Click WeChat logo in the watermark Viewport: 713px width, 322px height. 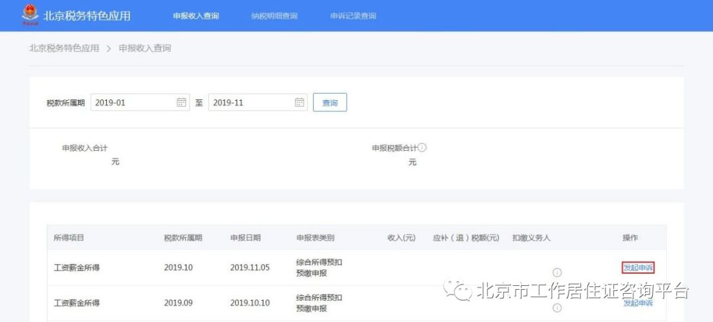click(x=458, y=290)
